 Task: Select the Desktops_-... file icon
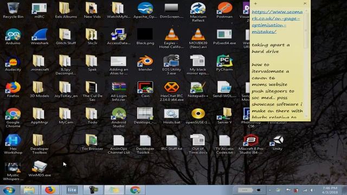[x=145, y=116]
